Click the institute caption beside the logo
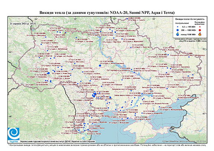The height and width of the screenshot is (151, 214). [58, 142]
